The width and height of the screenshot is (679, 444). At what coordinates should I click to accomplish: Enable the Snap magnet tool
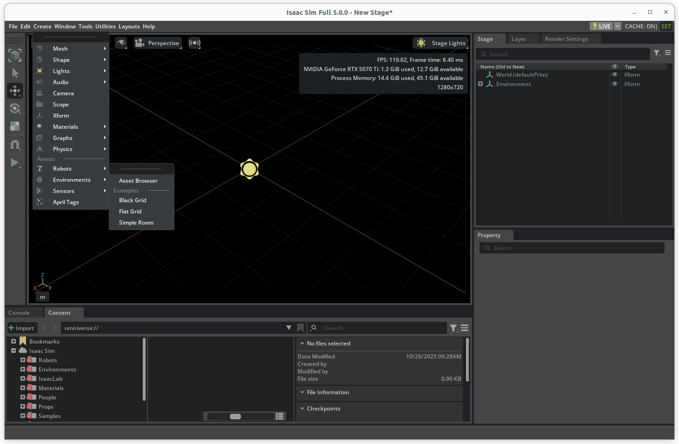tap(15, 145)
